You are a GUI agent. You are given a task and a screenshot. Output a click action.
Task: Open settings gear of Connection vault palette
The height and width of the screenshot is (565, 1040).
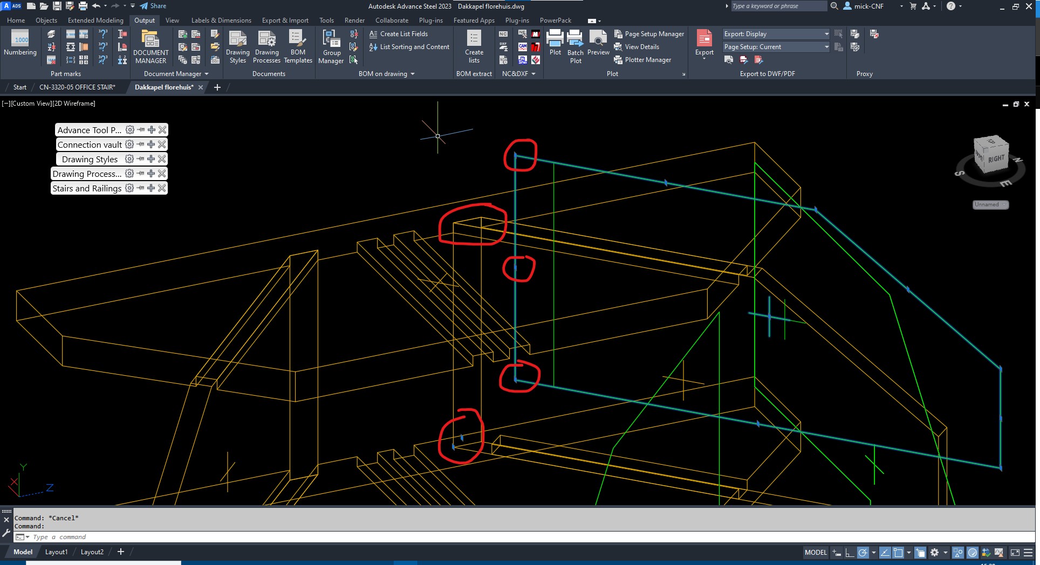pyautogui.click(x=129, y=144)
